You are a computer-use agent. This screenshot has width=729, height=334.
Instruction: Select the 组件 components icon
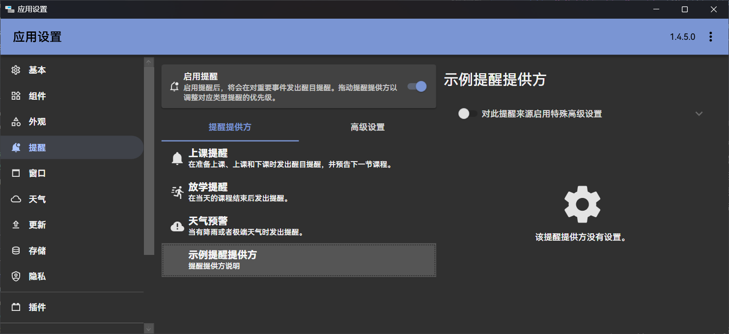pyautogui.click(x=16, y=96)
